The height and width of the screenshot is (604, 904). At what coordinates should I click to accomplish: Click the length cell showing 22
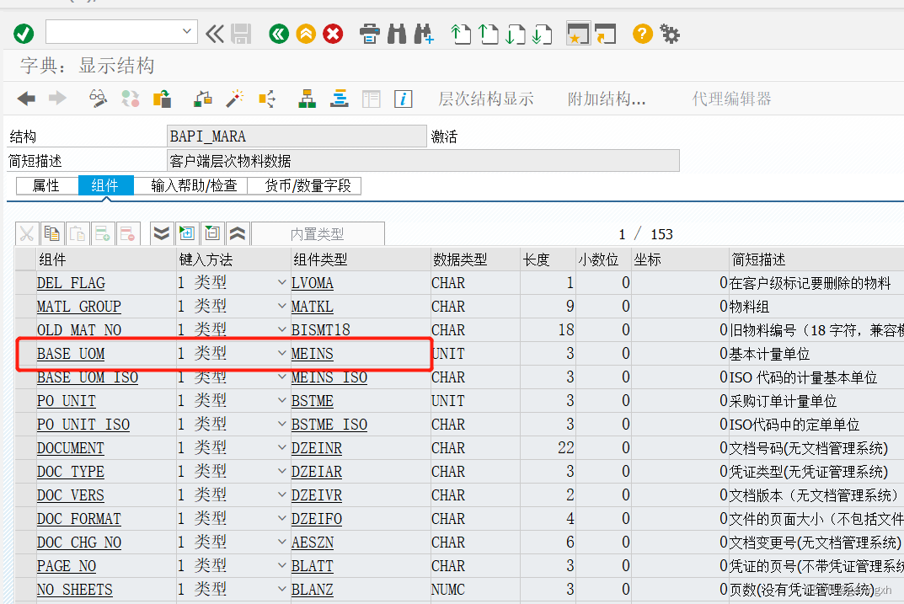[x=548, y=448]
